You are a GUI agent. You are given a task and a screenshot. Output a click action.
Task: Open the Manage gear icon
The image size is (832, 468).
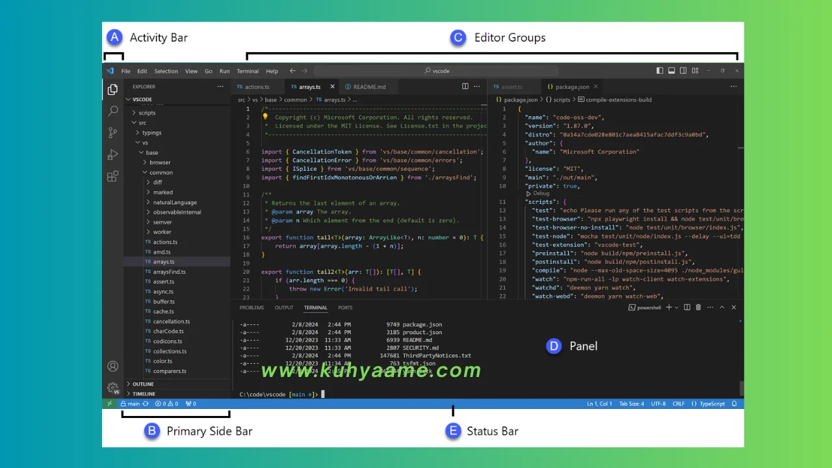[112, 388]
